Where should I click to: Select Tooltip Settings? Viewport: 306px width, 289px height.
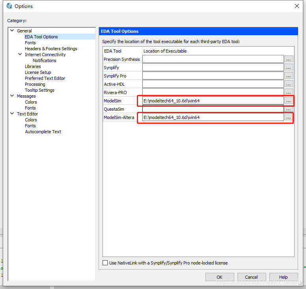(39, 90)
